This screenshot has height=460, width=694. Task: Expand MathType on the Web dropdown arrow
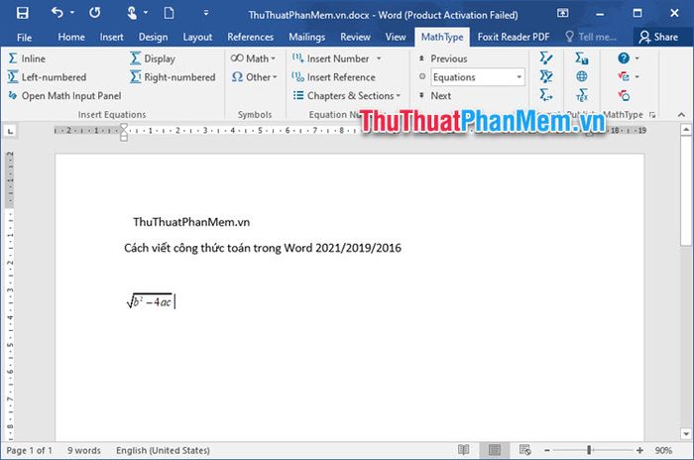[636, 76]
